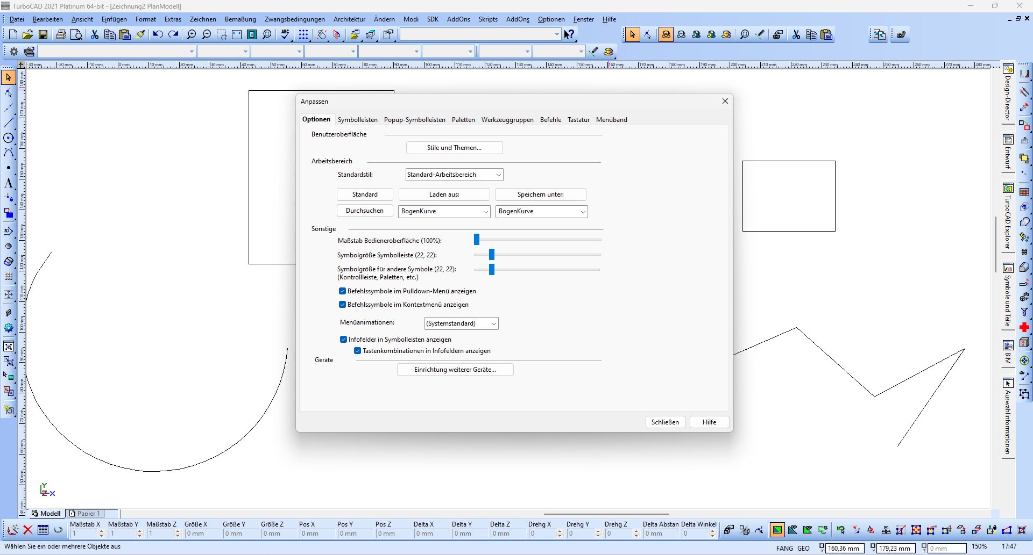Click Einrichtung weiterer Geräte... button

point(455,370)
